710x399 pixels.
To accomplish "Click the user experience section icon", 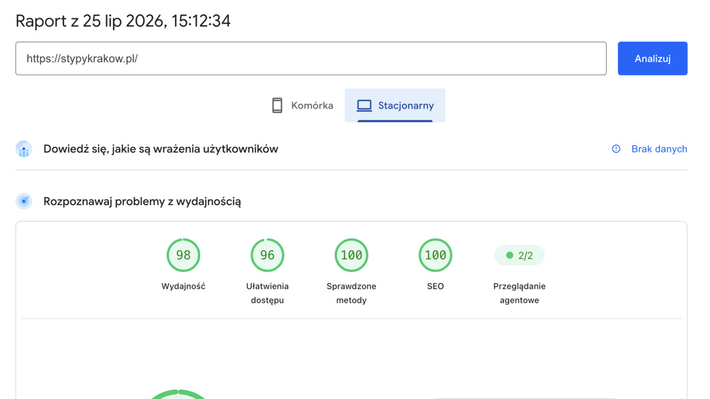I will pos(24,149).
